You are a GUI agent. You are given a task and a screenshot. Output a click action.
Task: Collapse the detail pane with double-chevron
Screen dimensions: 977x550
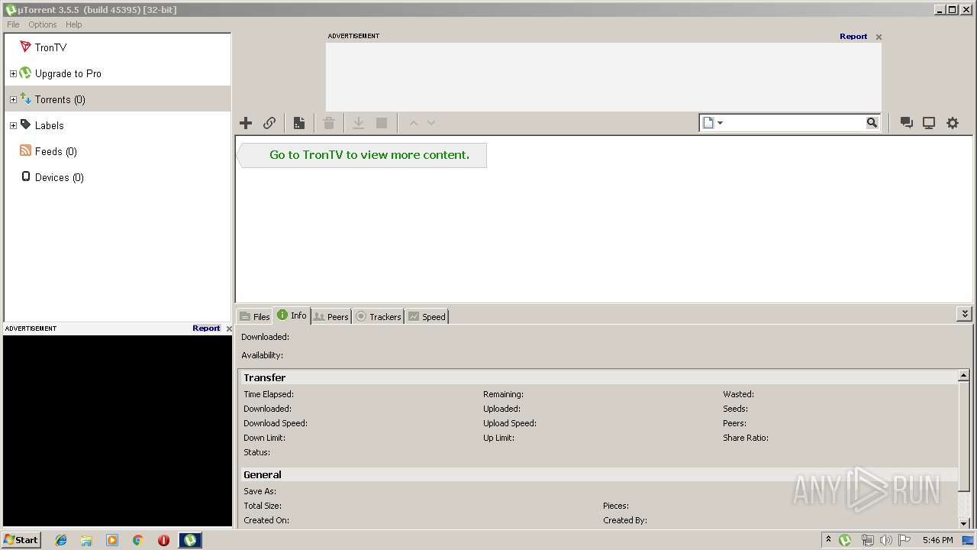pos(965,314)
